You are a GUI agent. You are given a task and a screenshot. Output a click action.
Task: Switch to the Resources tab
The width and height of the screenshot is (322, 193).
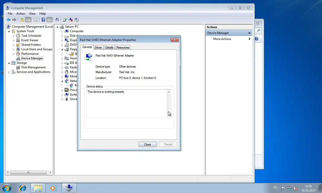[123, 47]
